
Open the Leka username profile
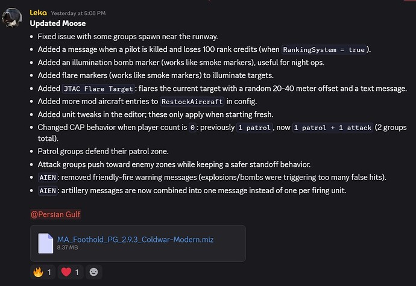tap(39, 12)
